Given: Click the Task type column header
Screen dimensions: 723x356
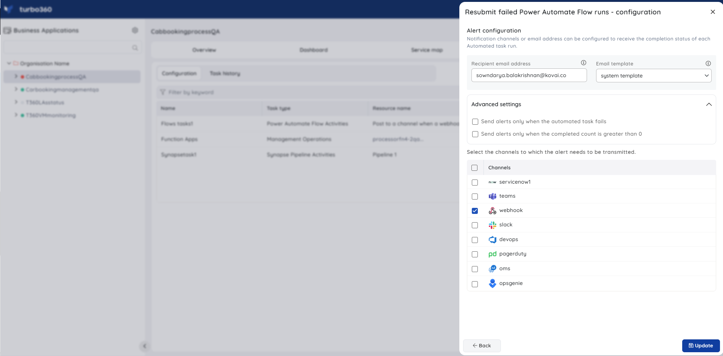Looking at the screenshot, I should tap(278, 108).
